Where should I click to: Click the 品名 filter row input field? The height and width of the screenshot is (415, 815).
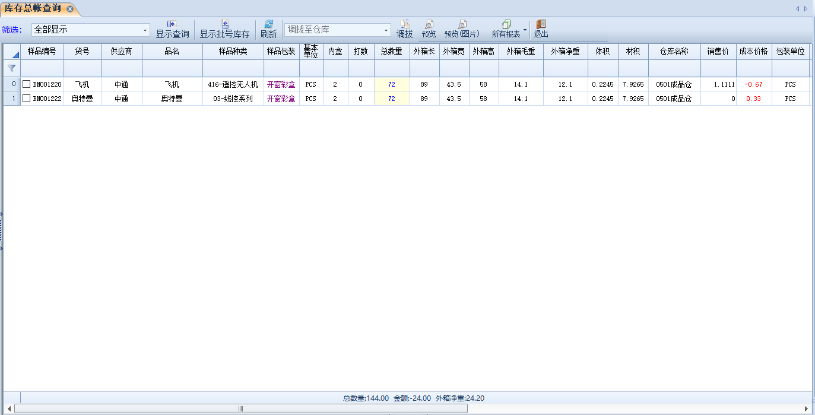172,68
